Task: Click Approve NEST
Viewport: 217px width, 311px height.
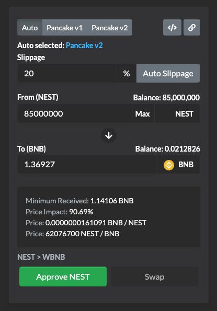Action: (63, 277)
